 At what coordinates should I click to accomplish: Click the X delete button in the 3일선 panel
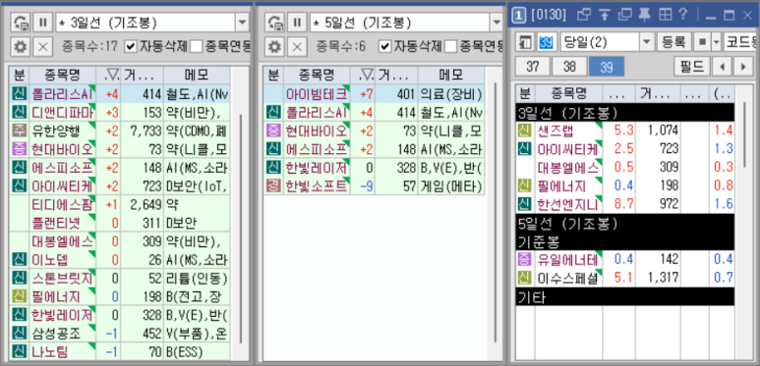42,46
